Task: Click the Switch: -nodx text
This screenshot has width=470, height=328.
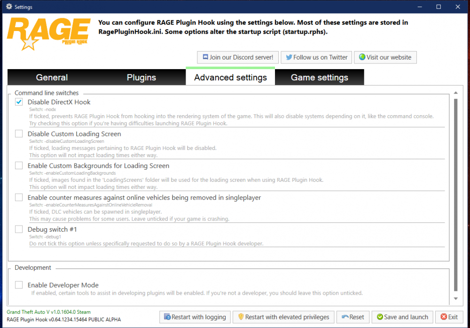Action: click(x=43, y=109)
